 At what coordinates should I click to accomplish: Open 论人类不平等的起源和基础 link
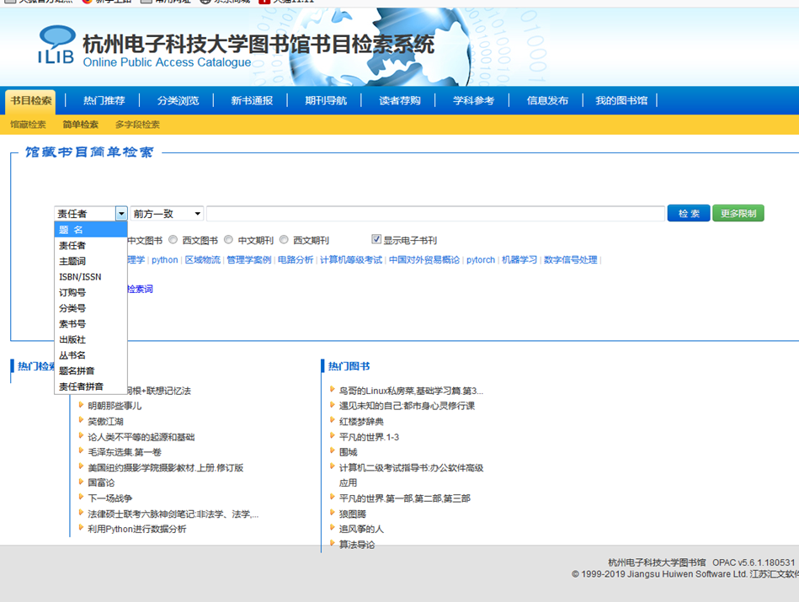pyautogui.click(x=141, y=437)
